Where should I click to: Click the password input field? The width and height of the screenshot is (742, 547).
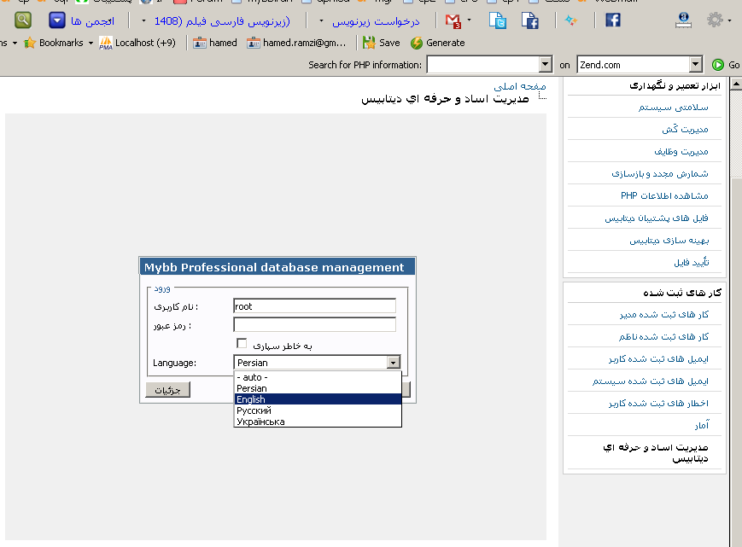[314, 325]
